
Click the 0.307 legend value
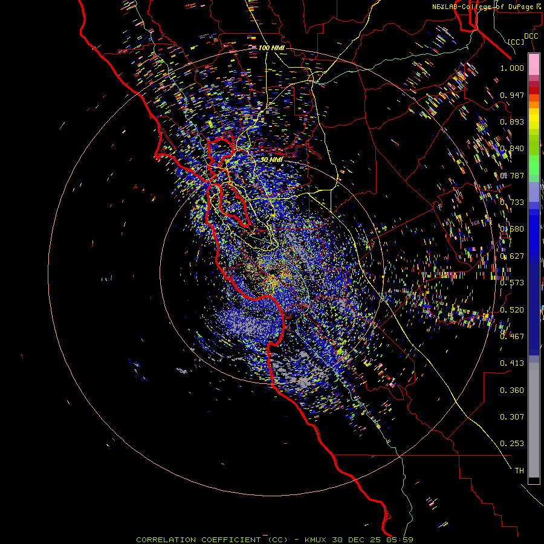click(x=512, y=416)
